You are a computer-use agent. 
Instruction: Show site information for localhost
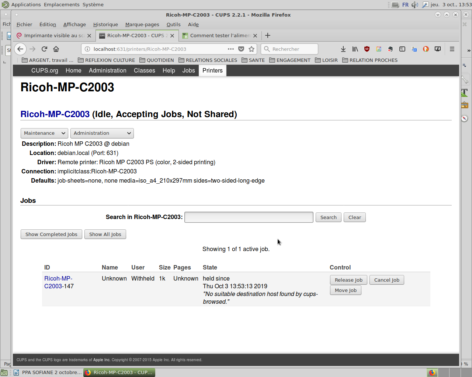coord(87,49)
